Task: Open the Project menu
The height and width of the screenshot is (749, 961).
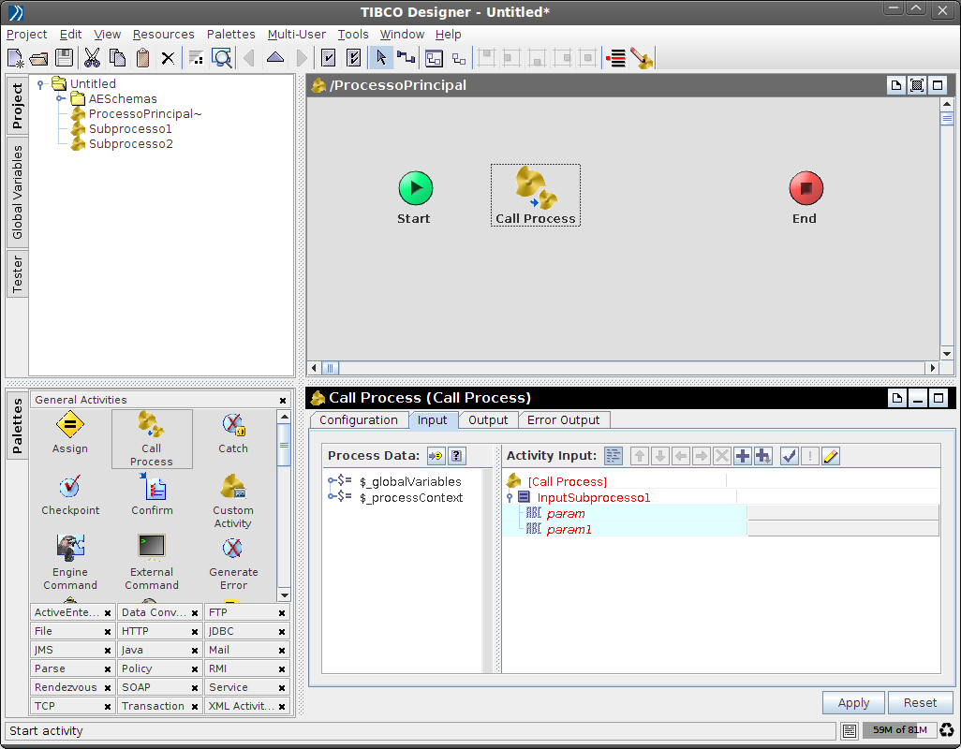Action: (26, 35)
